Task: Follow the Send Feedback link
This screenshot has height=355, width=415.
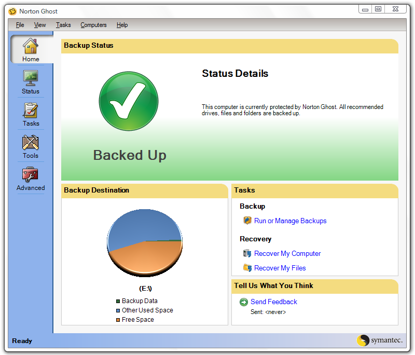Action: point(274,302)
